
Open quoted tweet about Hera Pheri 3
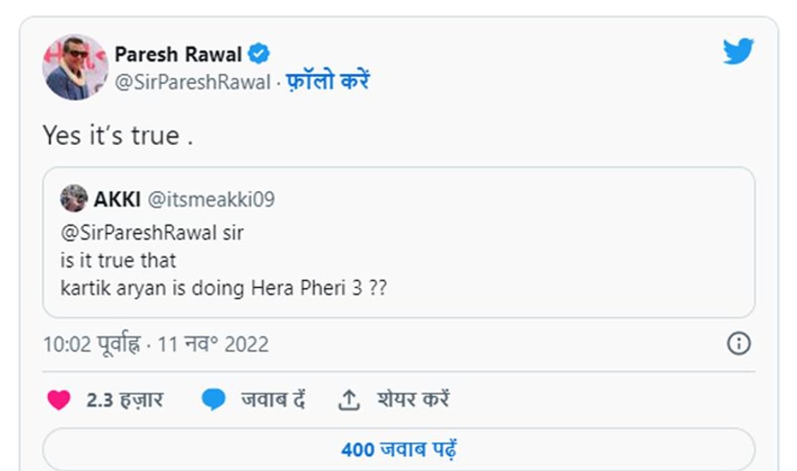pos(398,261)
